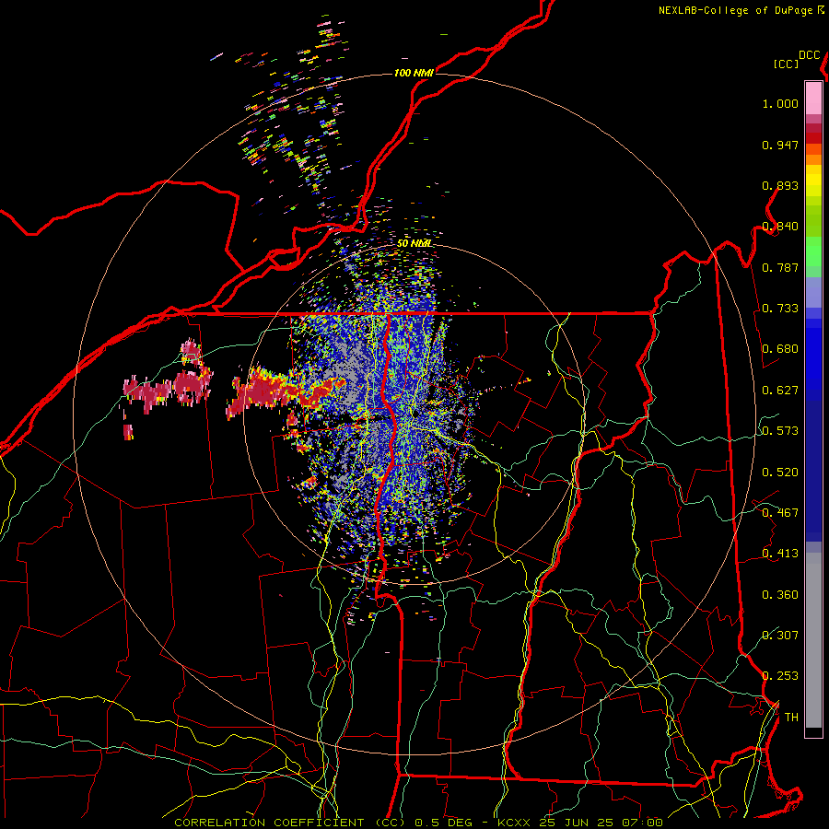Click the 0.733 scale value
This screenshot has height=829, width=829.
click(780, 309)
